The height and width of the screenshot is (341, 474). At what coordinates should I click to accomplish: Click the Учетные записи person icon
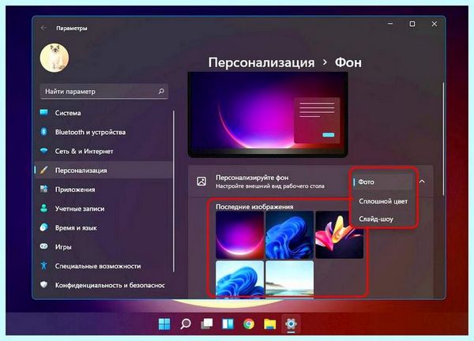click(x=43, y=208)
